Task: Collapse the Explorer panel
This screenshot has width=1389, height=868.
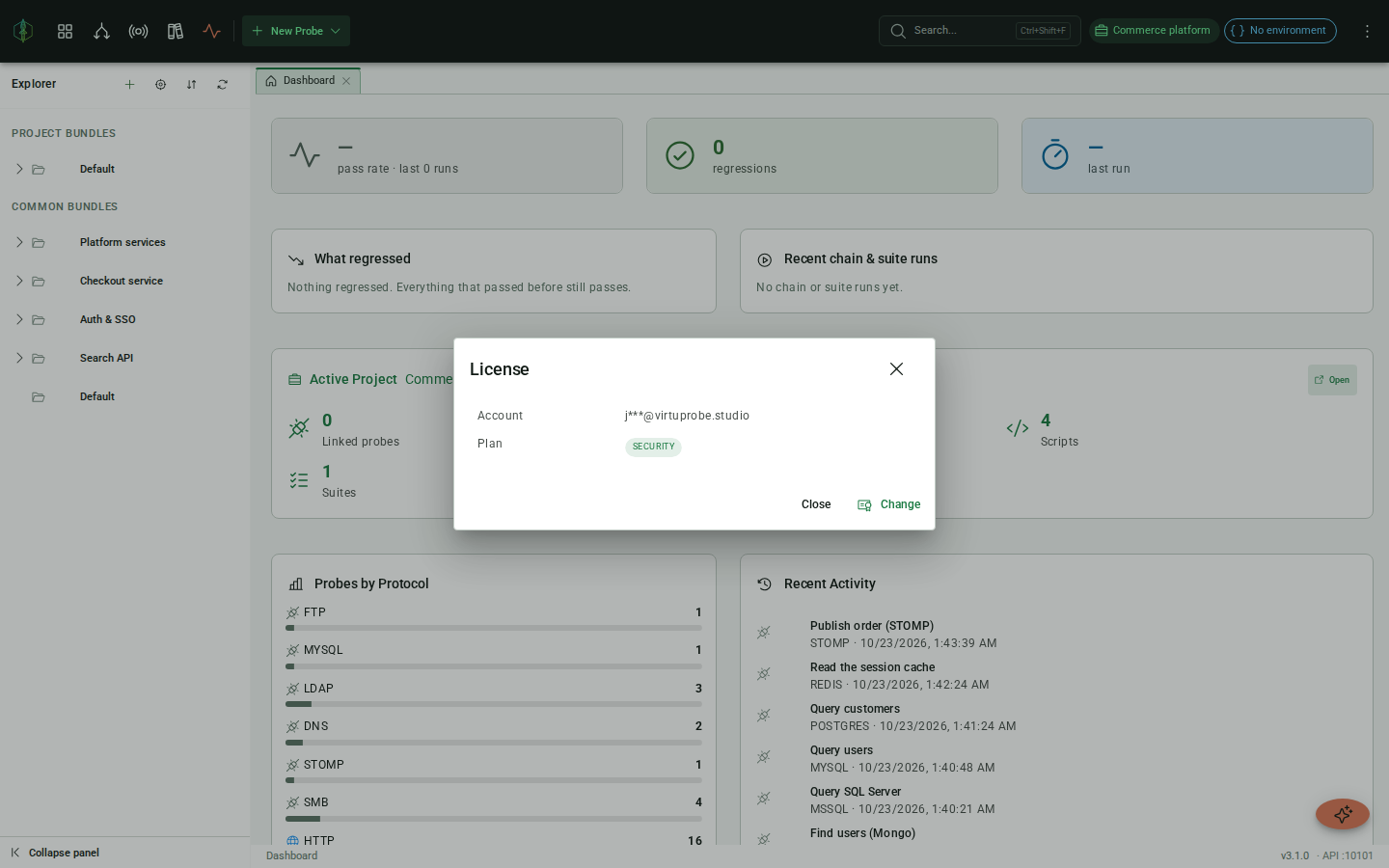Action: [x=55, y=853]
